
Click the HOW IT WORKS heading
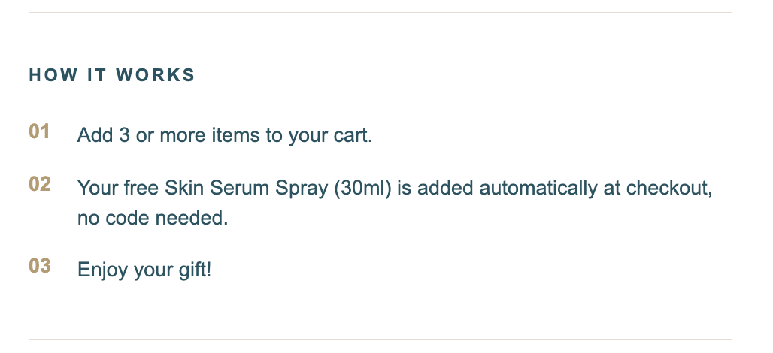point(112,75)
